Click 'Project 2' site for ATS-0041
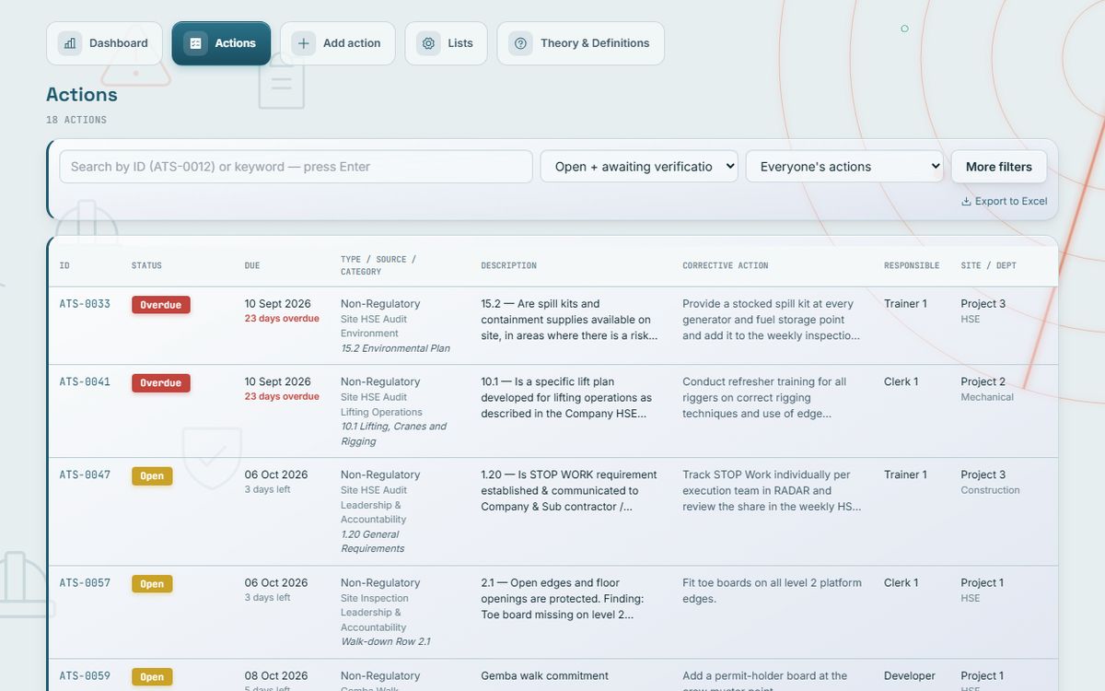 click(x=983, y=382)
